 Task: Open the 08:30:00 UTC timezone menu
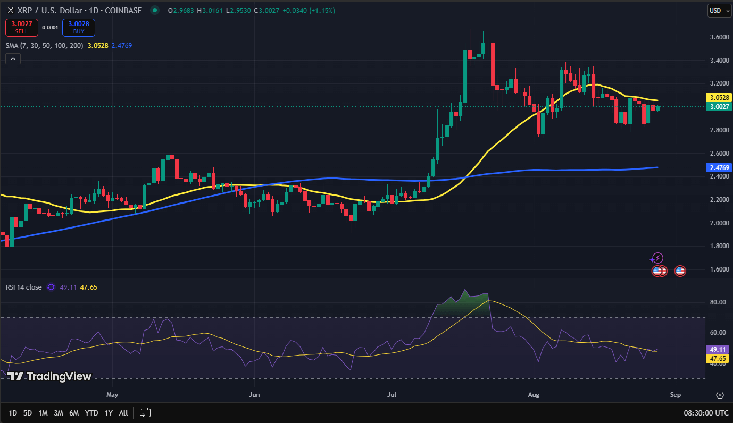[x=706, y=413]
